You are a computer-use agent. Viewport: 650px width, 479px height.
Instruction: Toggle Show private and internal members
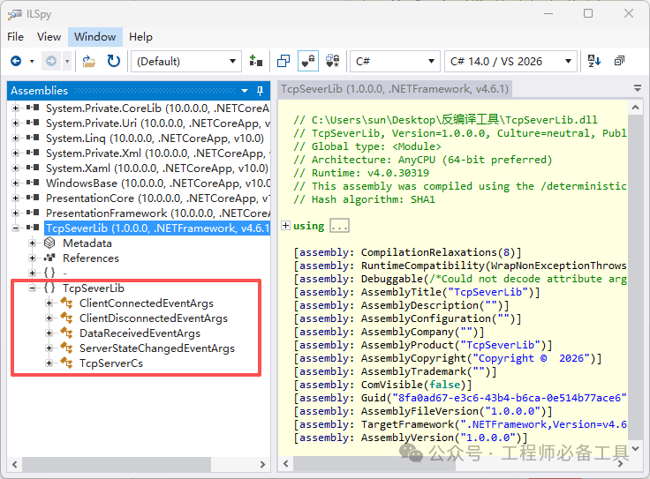pos(307,61)
